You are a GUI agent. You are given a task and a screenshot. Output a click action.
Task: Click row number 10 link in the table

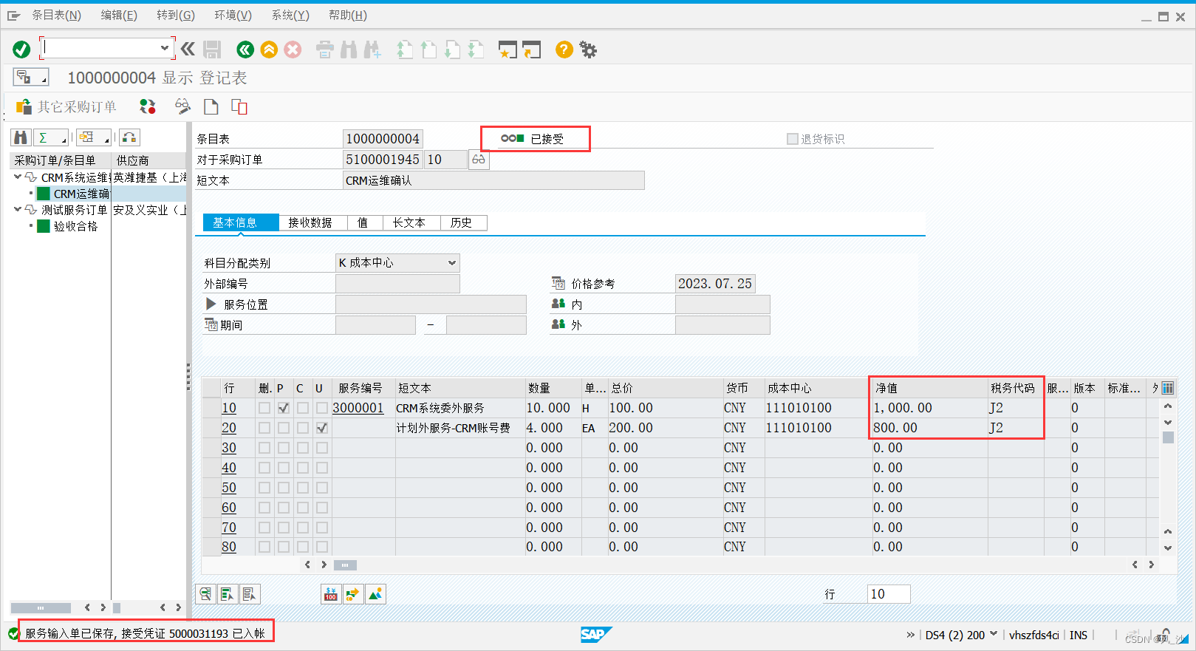point(229,408)
